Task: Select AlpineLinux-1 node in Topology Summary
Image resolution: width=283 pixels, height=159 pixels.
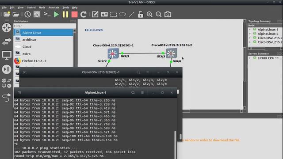Action: (x=268, y=30)
